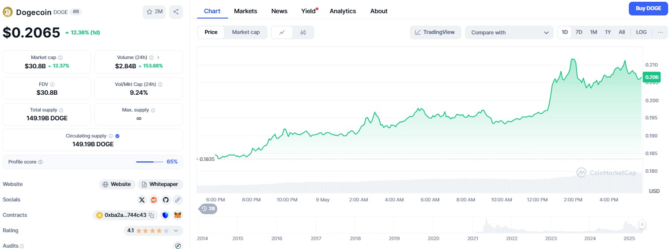This screenshot has height=249, width=669.
Task: Switch chart to Market cap view
Action: [246, 32]
